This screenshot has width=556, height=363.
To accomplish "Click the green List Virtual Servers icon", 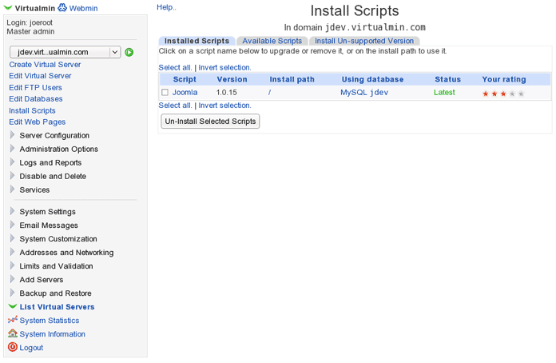I will (x=12, y=307).
